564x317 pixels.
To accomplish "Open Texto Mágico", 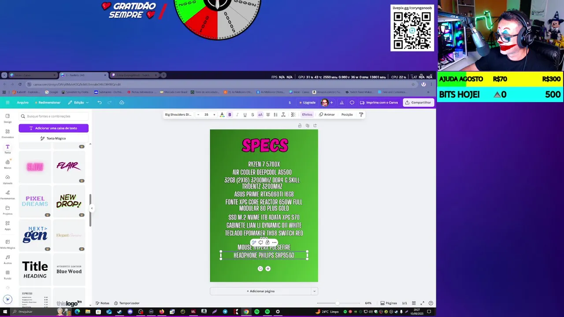I will [x=53, y=138].
